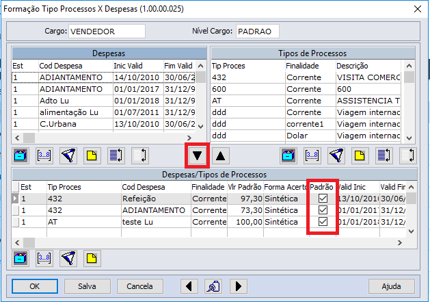This screenshot has width=430, height=302.
Task: Go to the next record with the right arrow
Action: pos(238,286)
